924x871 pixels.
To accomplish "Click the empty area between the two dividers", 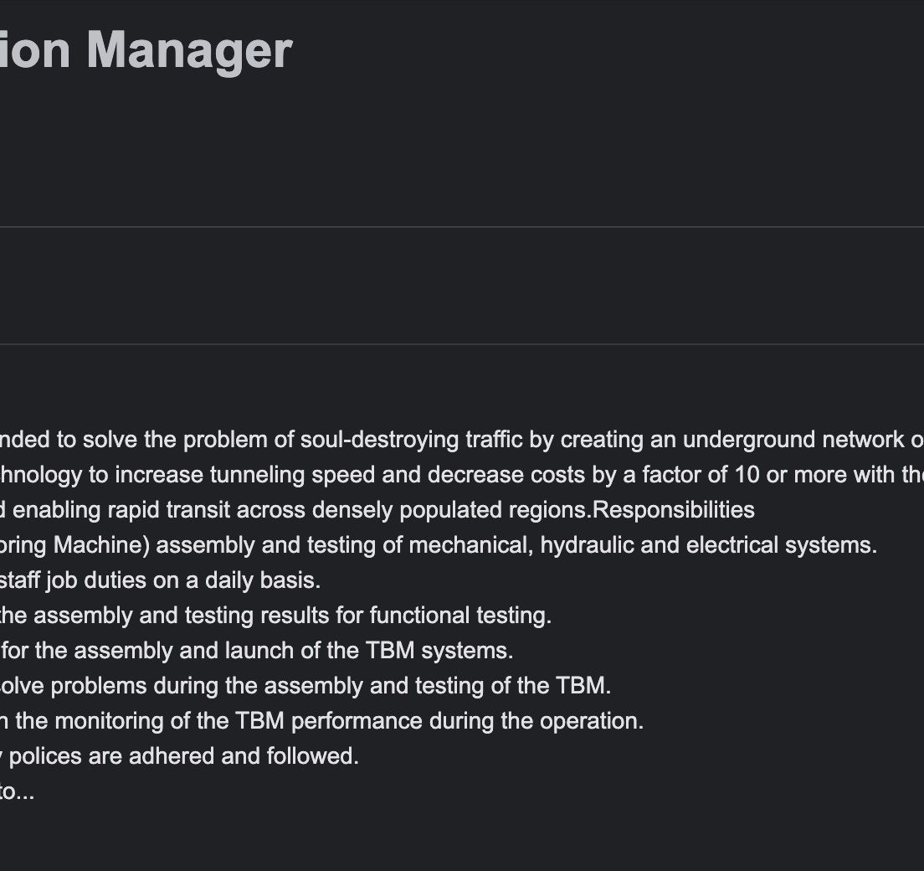I will tap(462, 286).
